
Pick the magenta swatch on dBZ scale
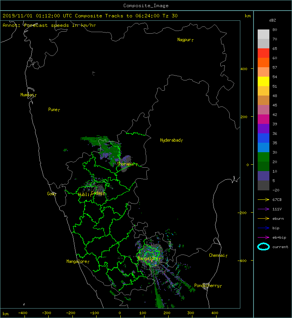point(263,119)
